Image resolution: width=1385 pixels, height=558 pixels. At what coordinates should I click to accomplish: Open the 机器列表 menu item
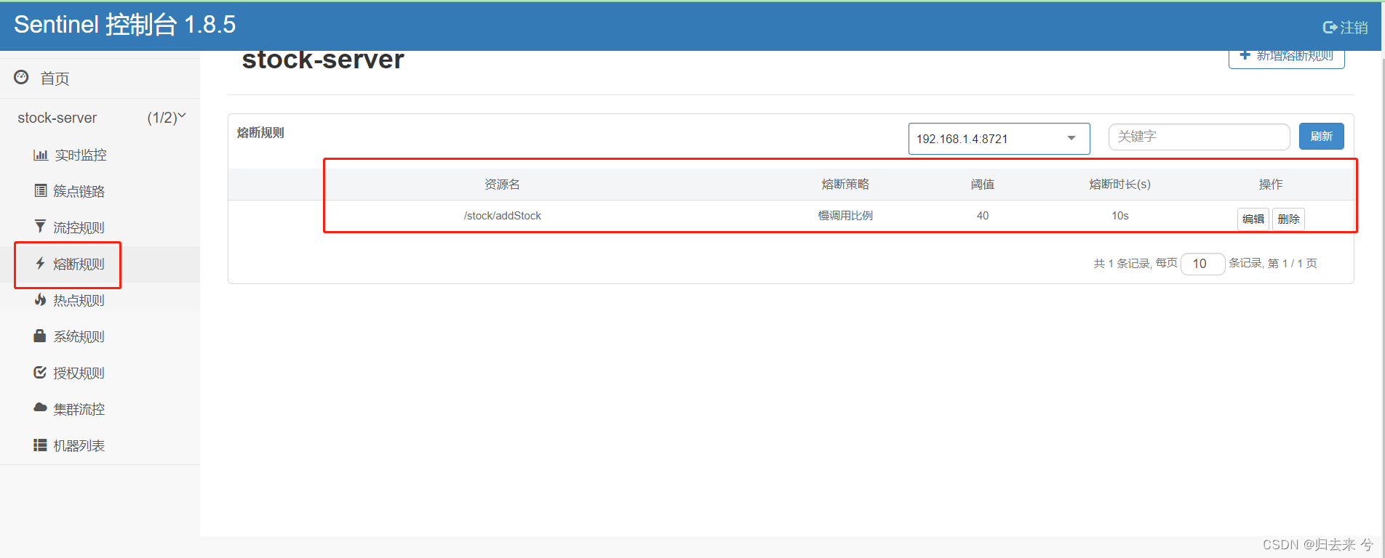(79, 445)
